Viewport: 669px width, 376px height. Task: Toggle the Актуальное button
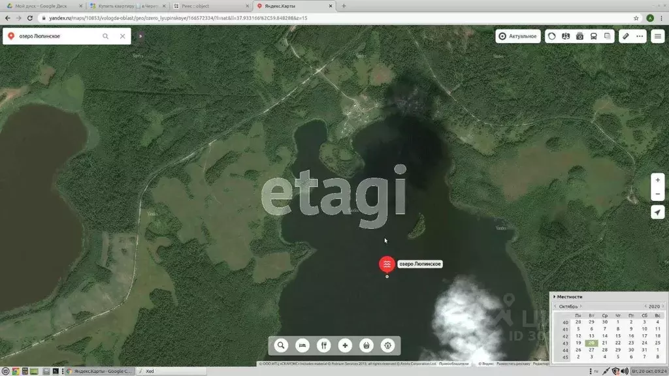[518, 37]
